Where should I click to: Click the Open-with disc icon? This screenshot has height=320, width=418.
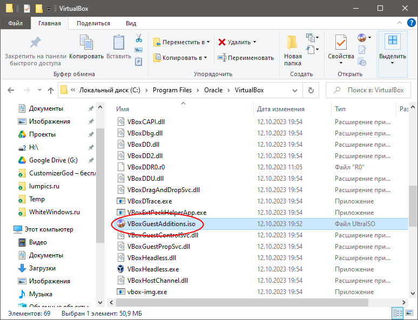coord(362,38)
